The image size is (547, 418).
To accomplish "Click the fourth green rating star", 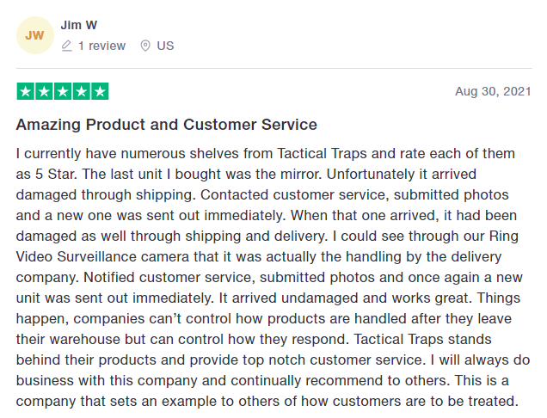I will coord(81,91).
